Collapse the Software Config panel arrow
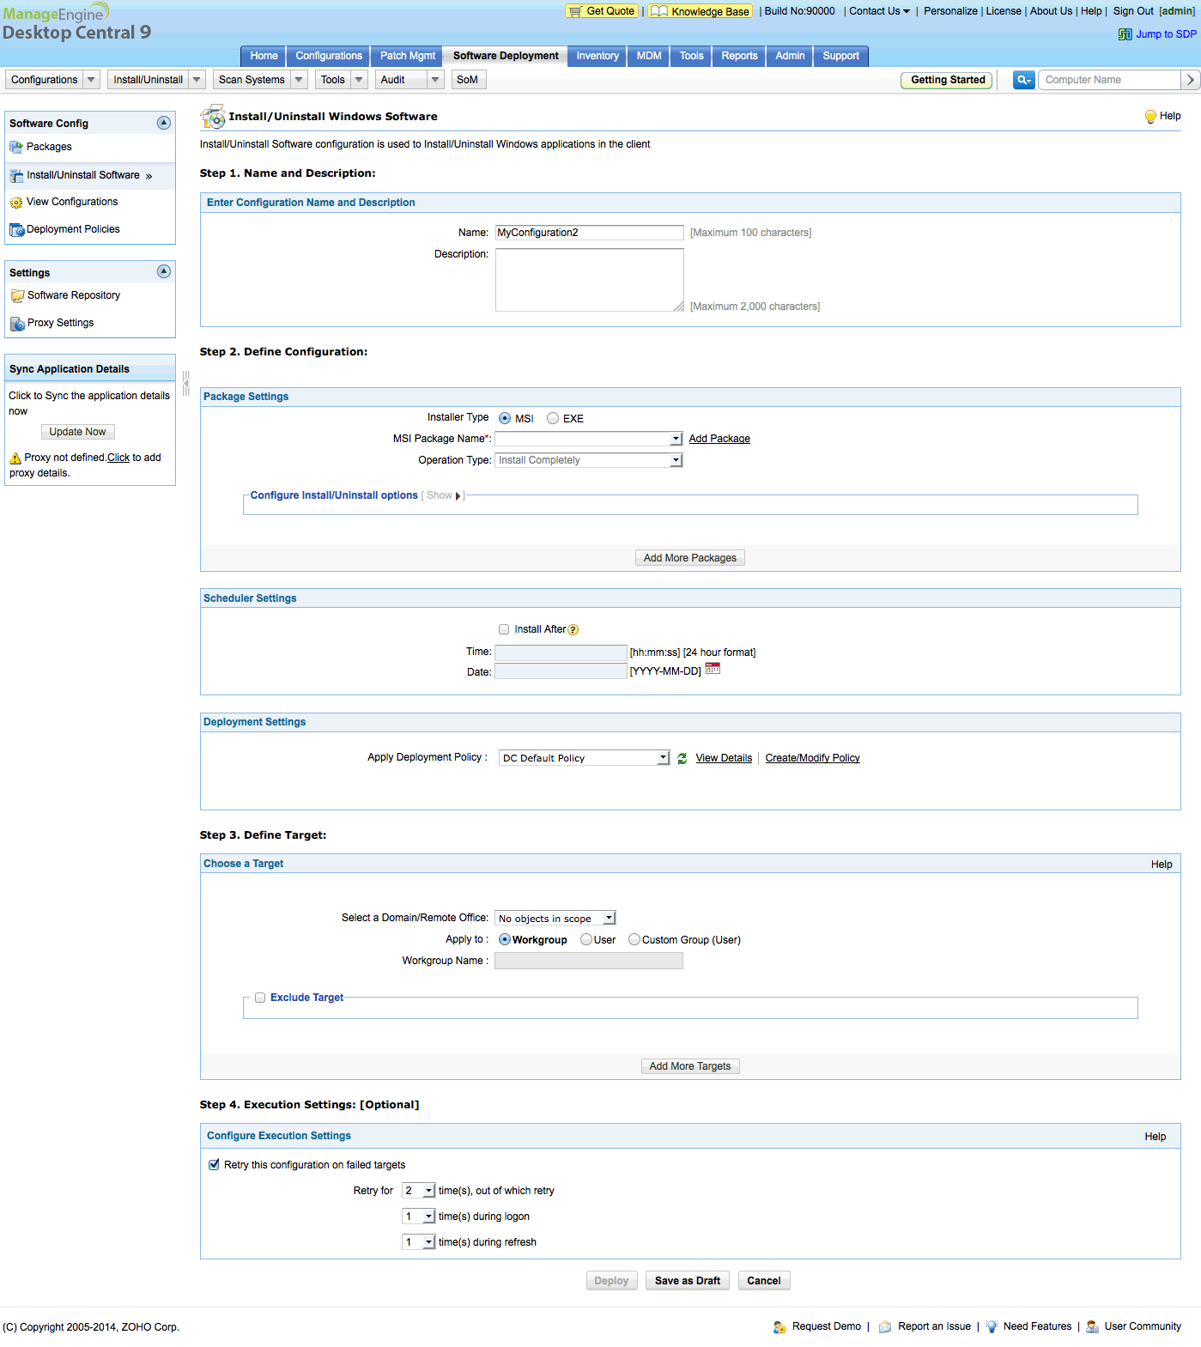This screenshot has height=1347, width=1201. (x=164, y=123)
